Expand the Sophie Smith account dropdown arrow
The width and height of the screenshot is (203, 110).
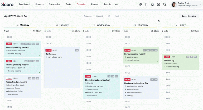(200, 4)
